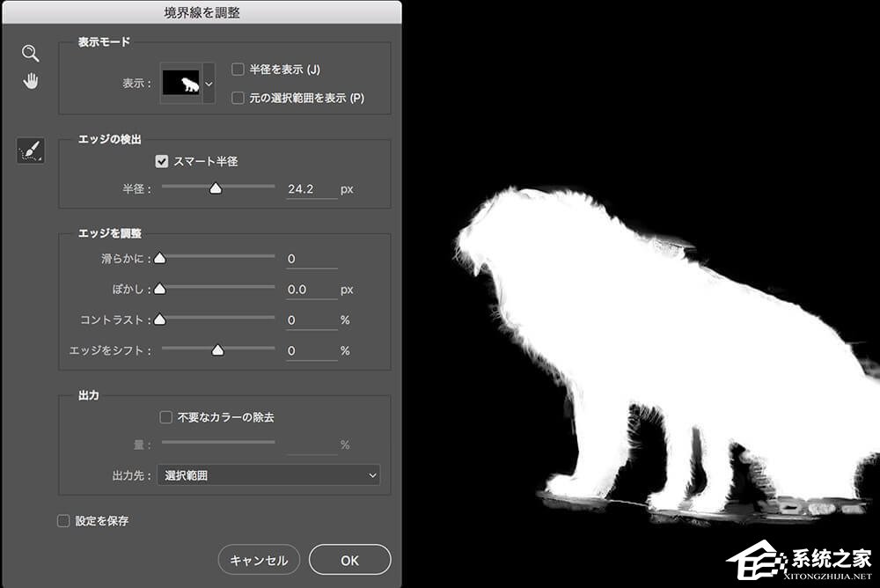Select the Zoom tool in the dialog
The height and width of the screenshot is (588, 880).
[x=30, y=53]
